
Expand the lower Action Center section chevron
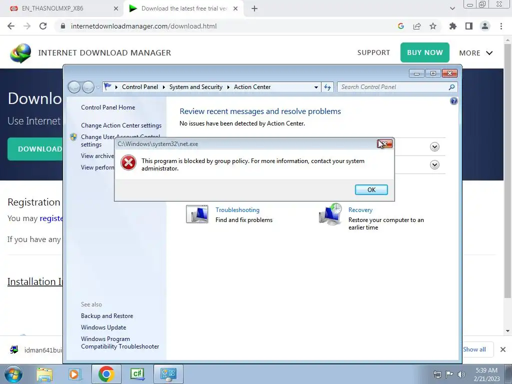pos(434,165)
